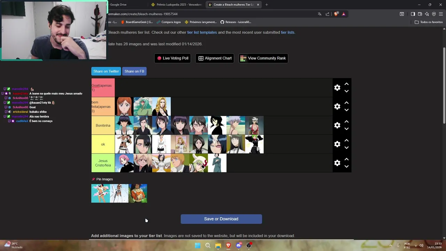
Task: Open taskbar Search icon
Action: (x=208, y=245)
